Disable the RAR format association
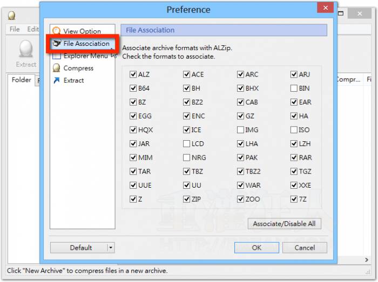The image size is (378, 282). point(294,157)
